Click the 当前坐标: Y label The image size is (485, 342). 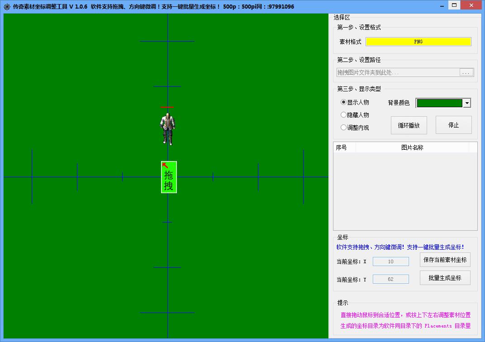tap(352, 280)
